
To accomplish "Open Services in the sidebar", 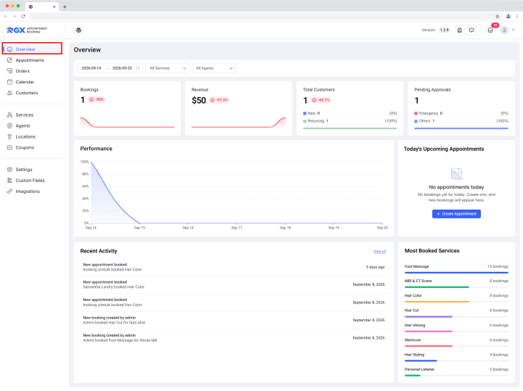I will click(25, 115).
